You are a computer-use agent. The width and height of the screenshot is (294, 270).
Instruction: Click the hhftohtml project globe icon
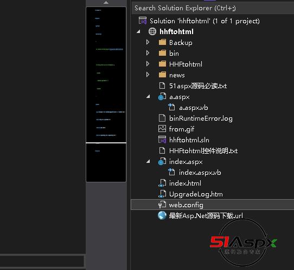tap(152, 31)
